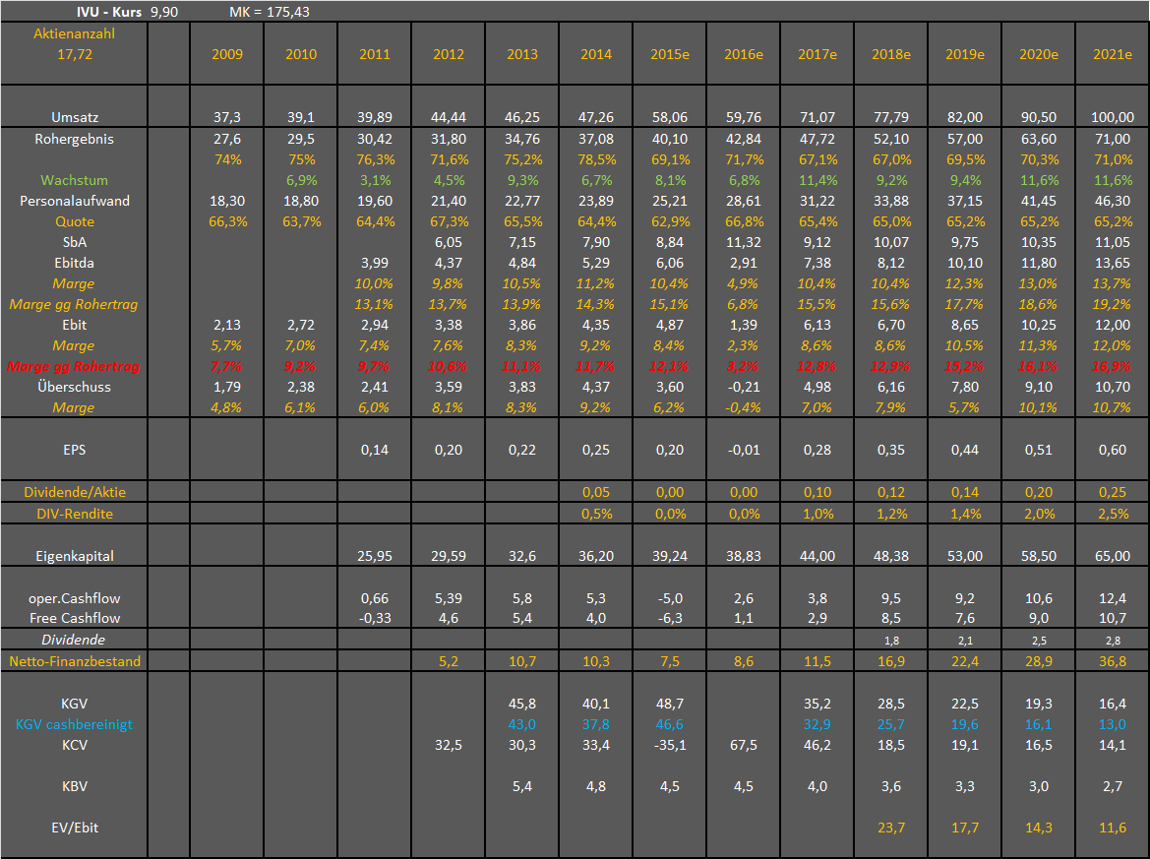Screen dimensions: 1150x859
Task: Click the "MK = 175,43" text
Action: click(x=270, y=12)
